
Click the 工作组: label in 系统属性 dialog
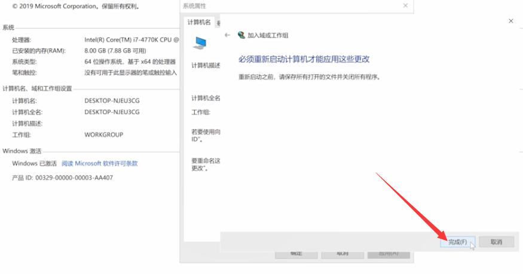(201, 112)
